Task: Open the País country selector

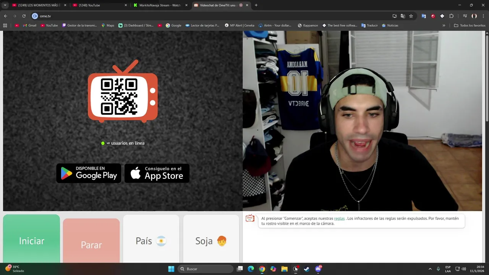Action: pos(151,239)
